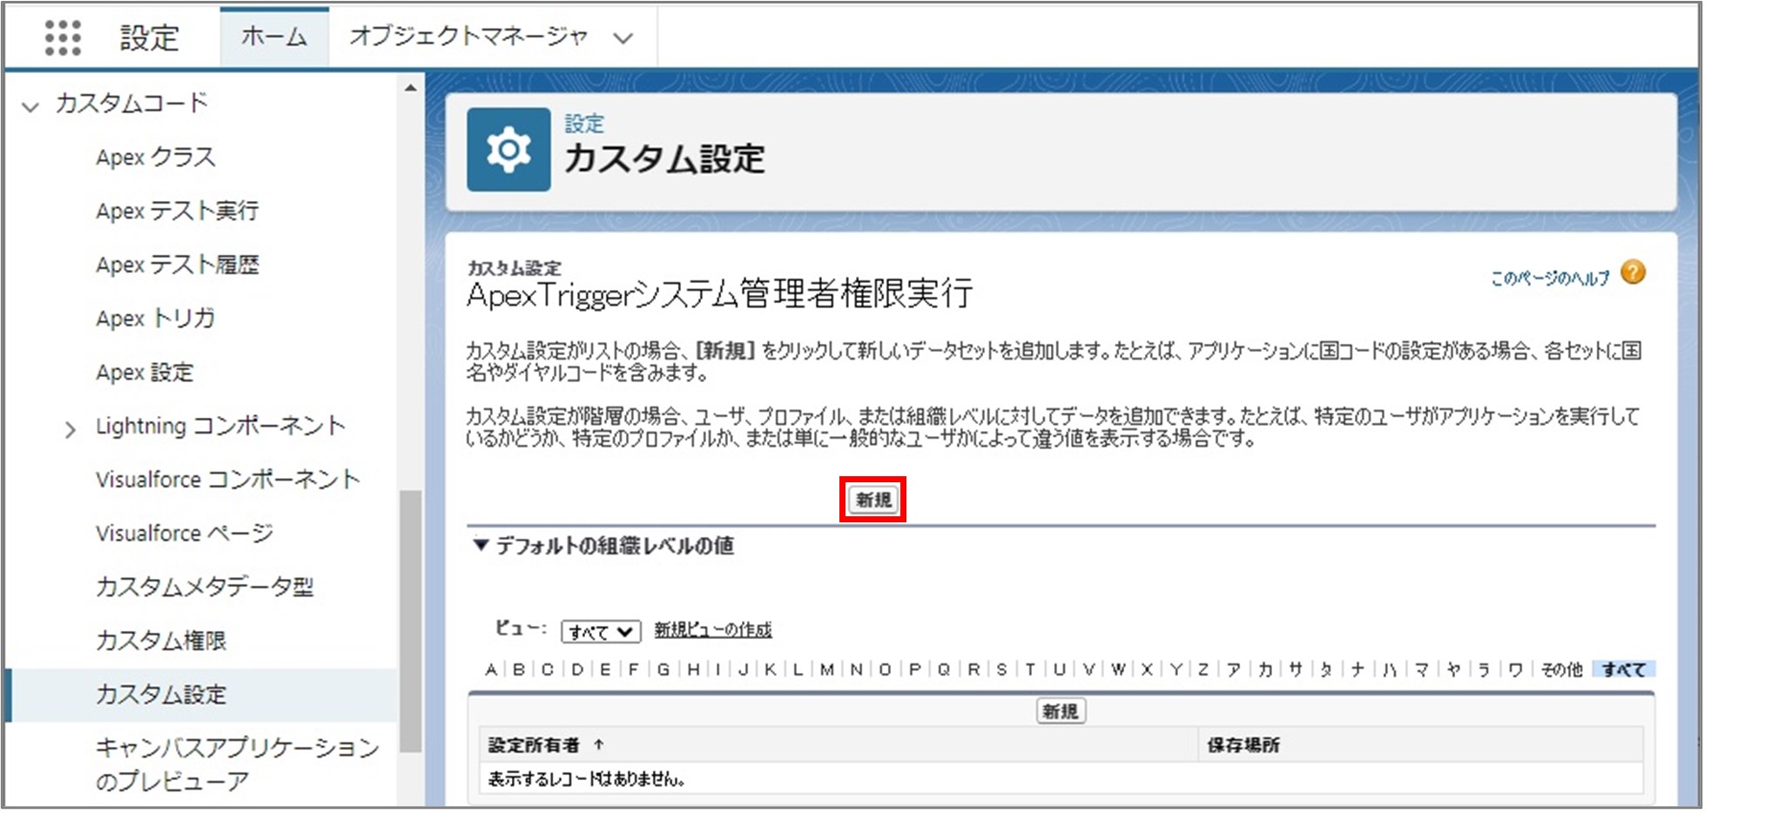Open キャンバスアプリケーションのプレビューア in sidebar
Image resolution: width=1765 pixels, height=814 pixels.
237,764
